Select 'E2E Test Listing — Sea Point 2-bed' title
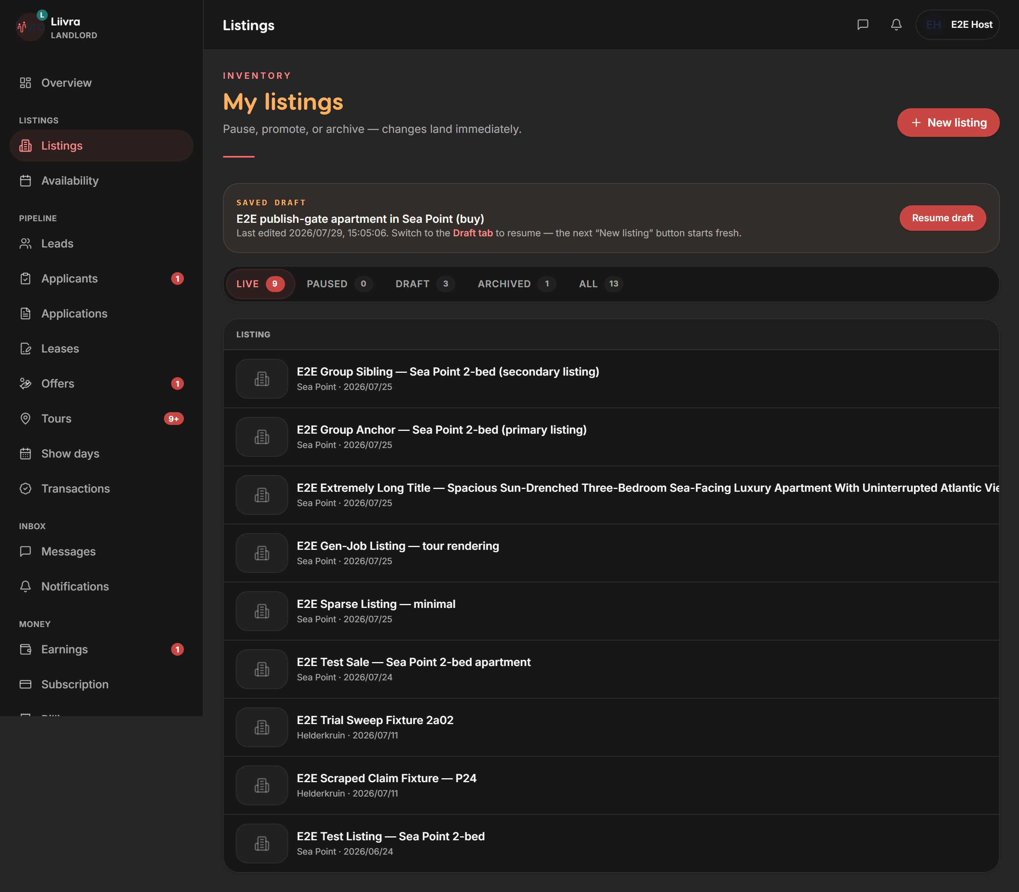Screen dimensions: 1019x892 [390, 836]
